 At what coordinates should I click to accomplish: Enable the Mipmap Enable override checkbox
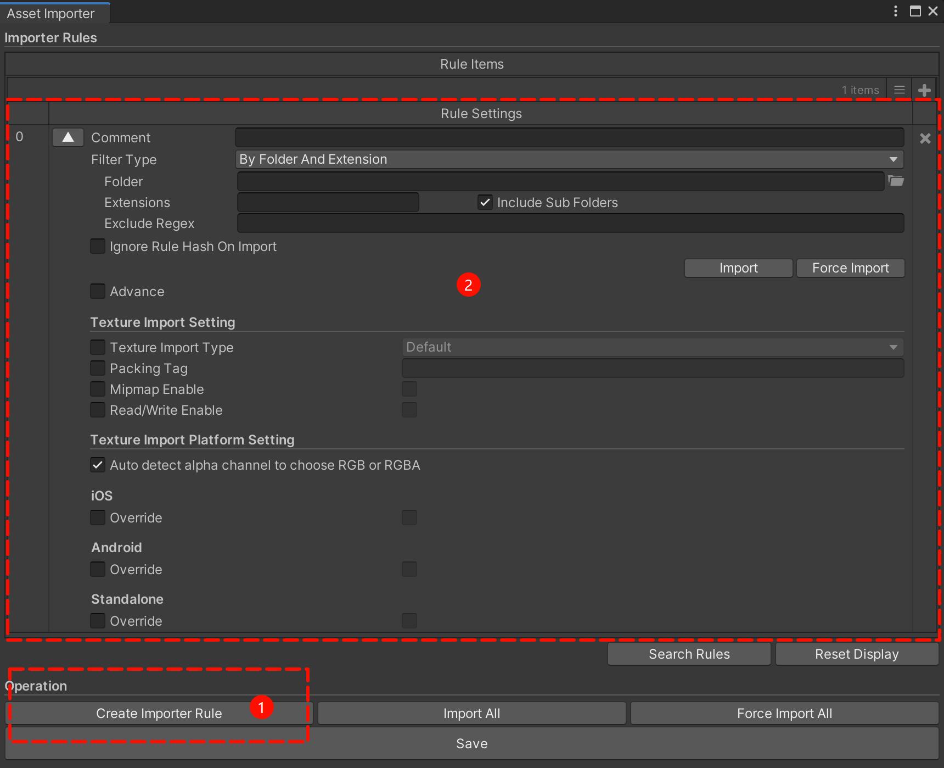[98, 389]
